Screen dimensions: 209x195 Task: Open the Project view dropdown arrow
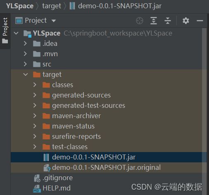click(x=54, y=21)
